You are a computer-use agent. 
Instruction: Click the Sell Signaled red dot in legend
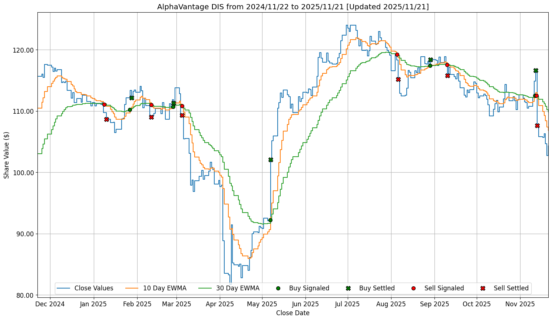click(x=413, y=288)
